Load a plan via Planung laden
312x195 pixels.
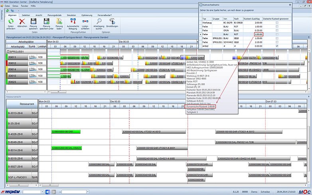coord(59,21)
